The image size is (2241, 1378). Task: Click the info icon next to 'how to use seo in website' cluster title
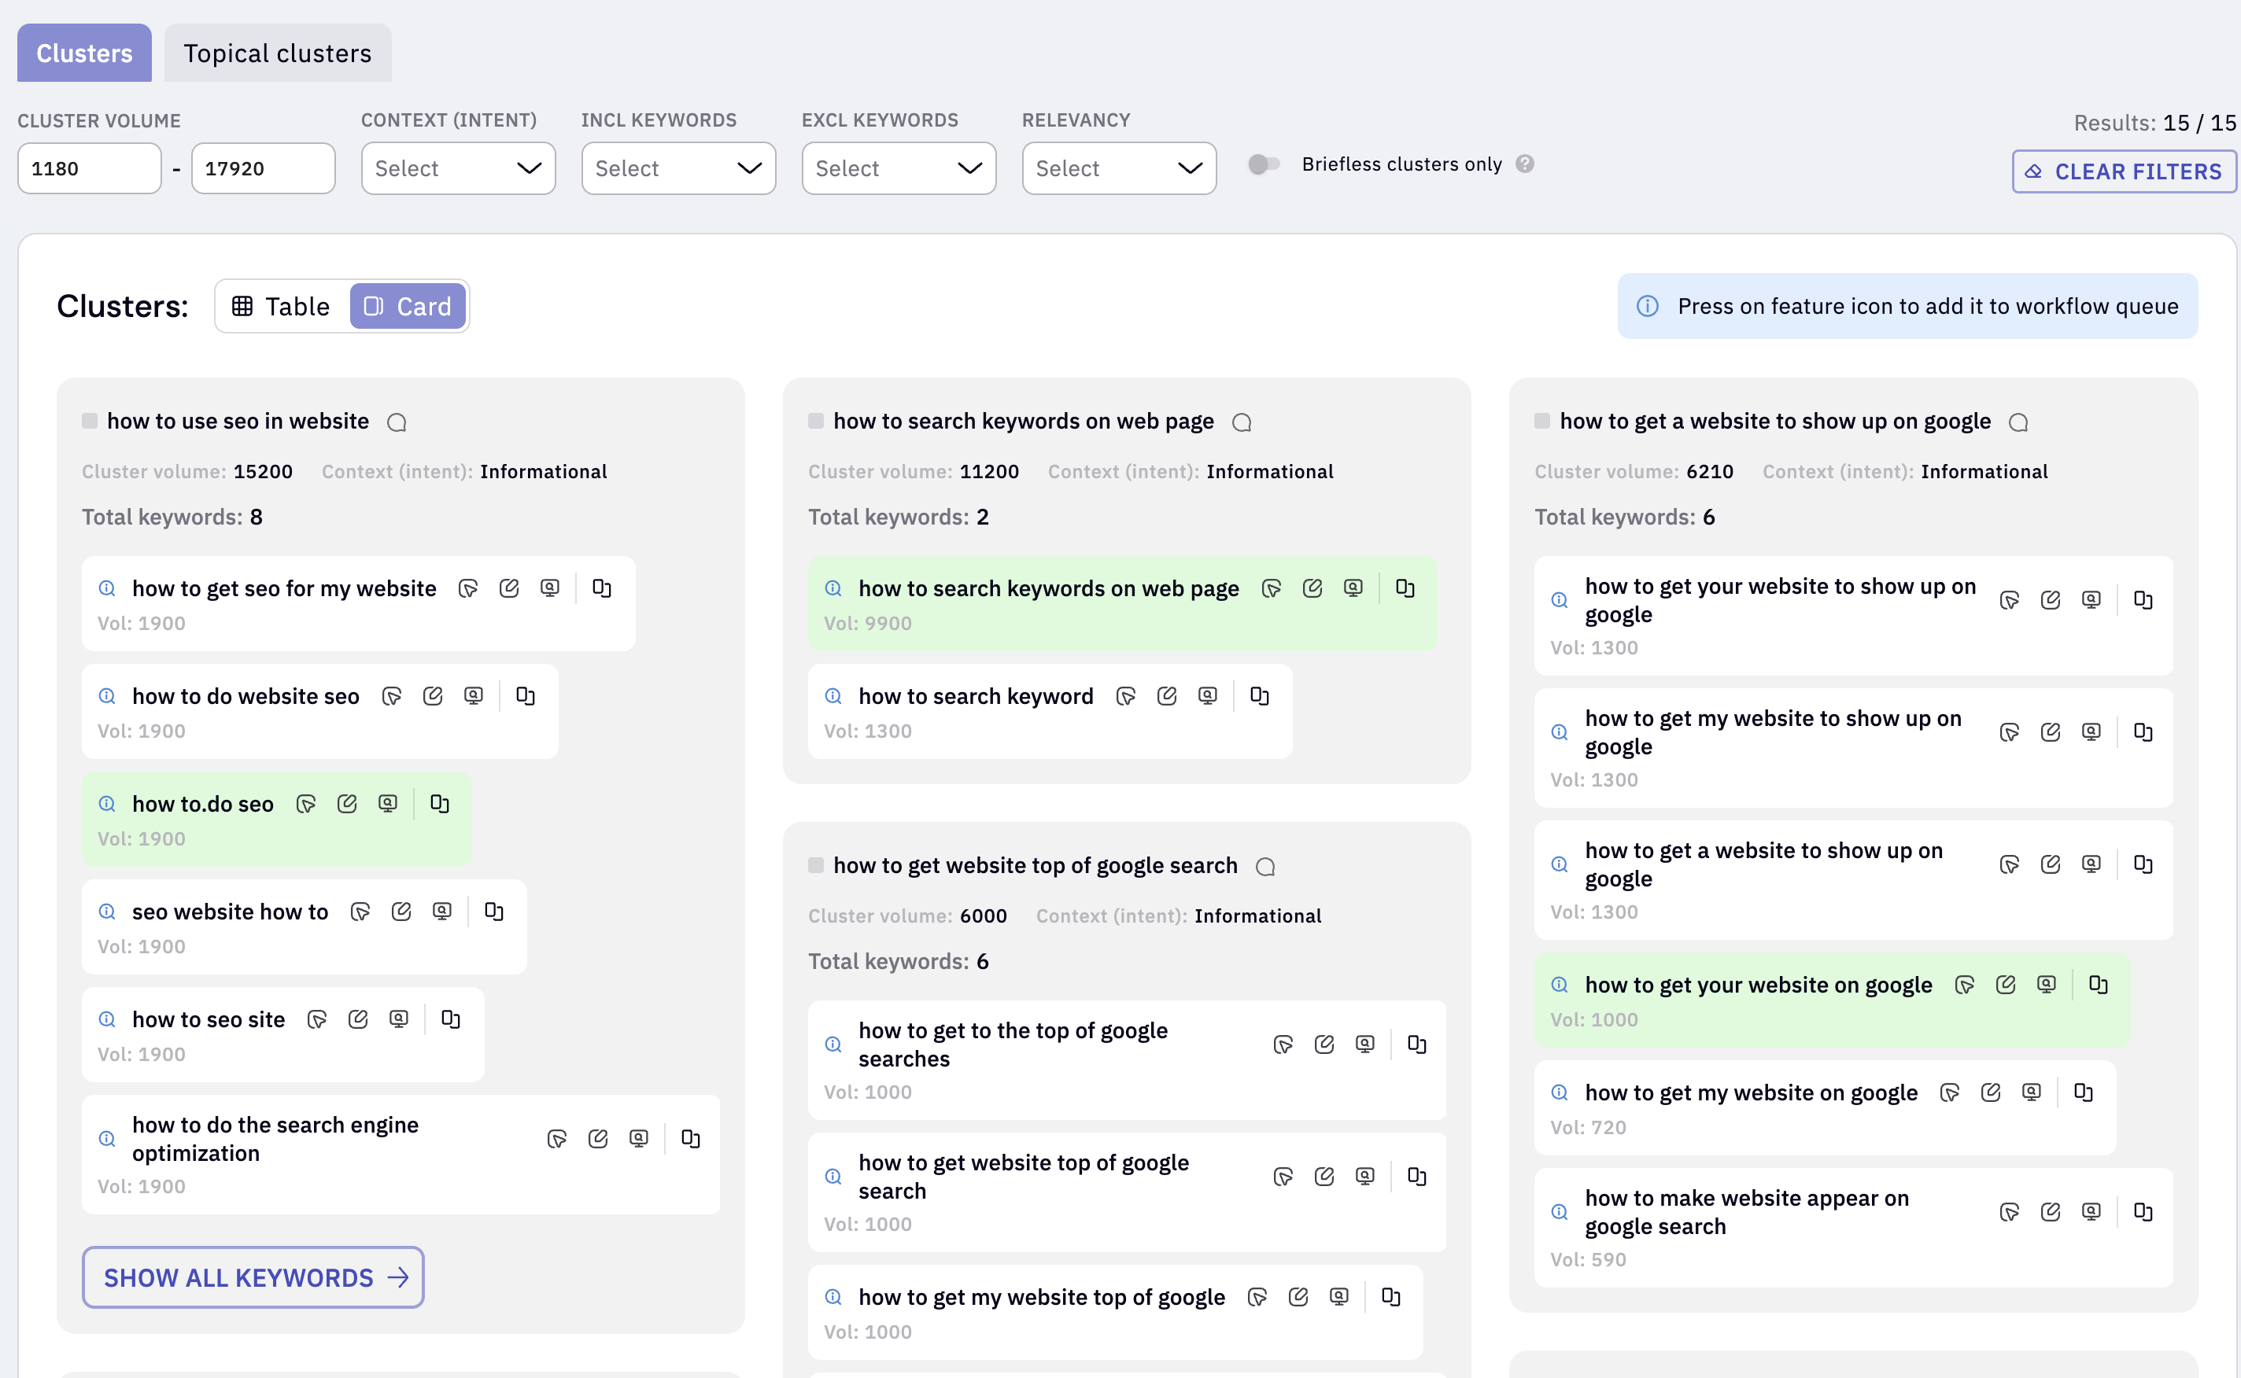click(397, 421)
